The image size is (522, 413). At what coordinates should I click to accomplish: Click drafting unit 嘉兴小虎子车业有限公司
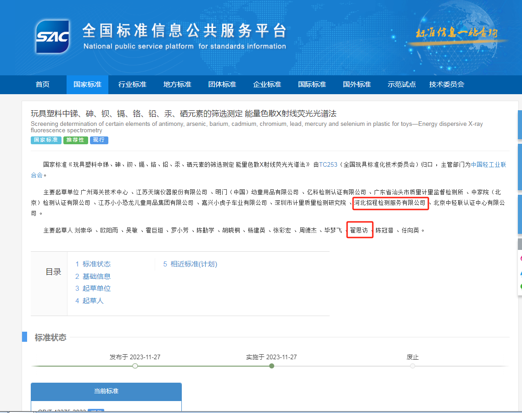point(234,203)
